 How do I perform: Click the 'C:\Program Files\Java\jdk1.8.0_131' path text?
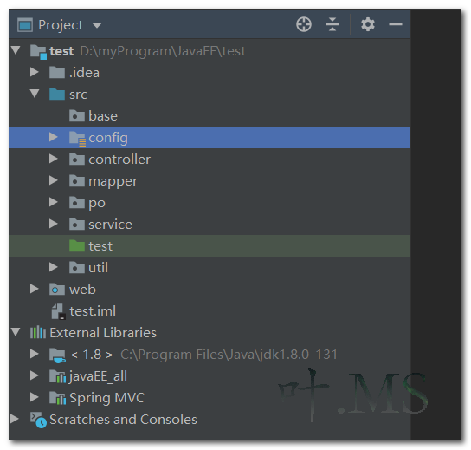coord(229,355)
